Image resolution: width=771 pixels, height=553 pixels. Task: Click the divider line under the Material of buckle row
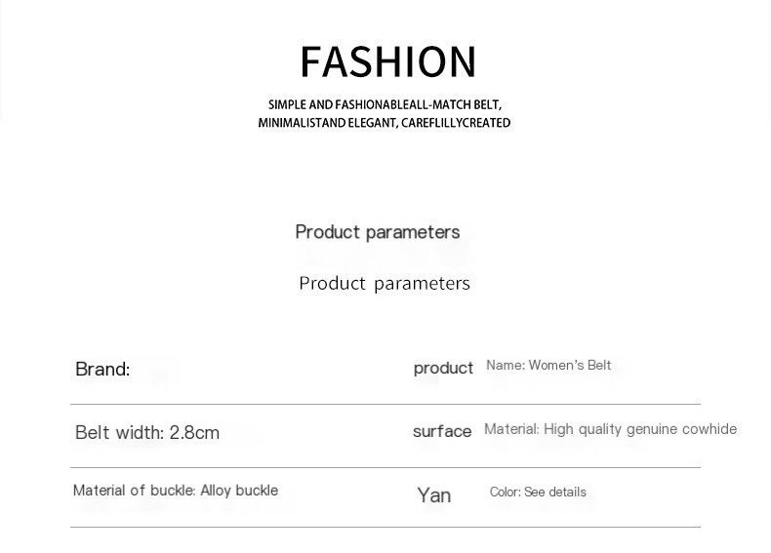click(x=385, y=527)
